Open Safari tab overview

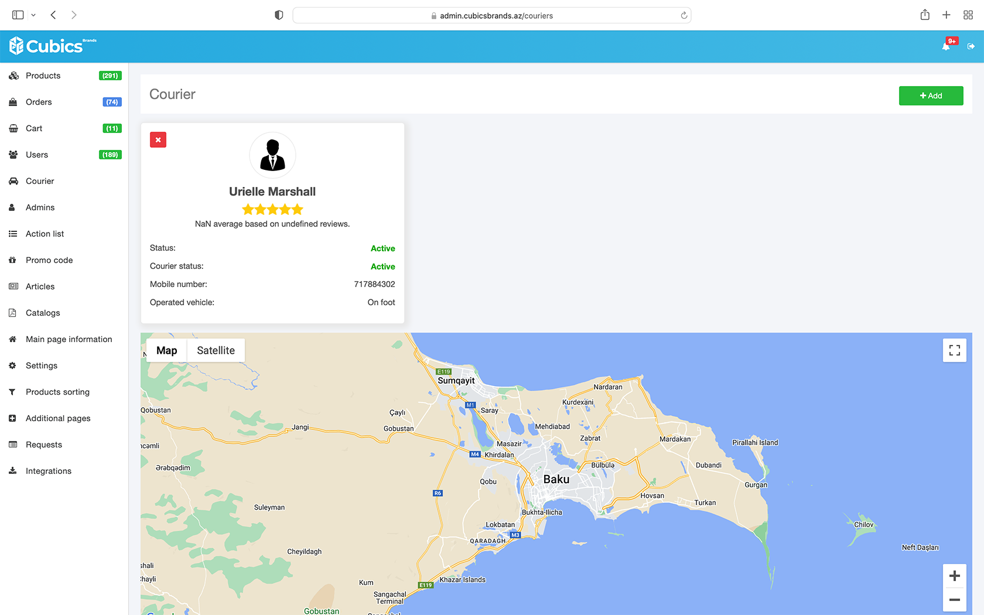[x=968, y=15]
